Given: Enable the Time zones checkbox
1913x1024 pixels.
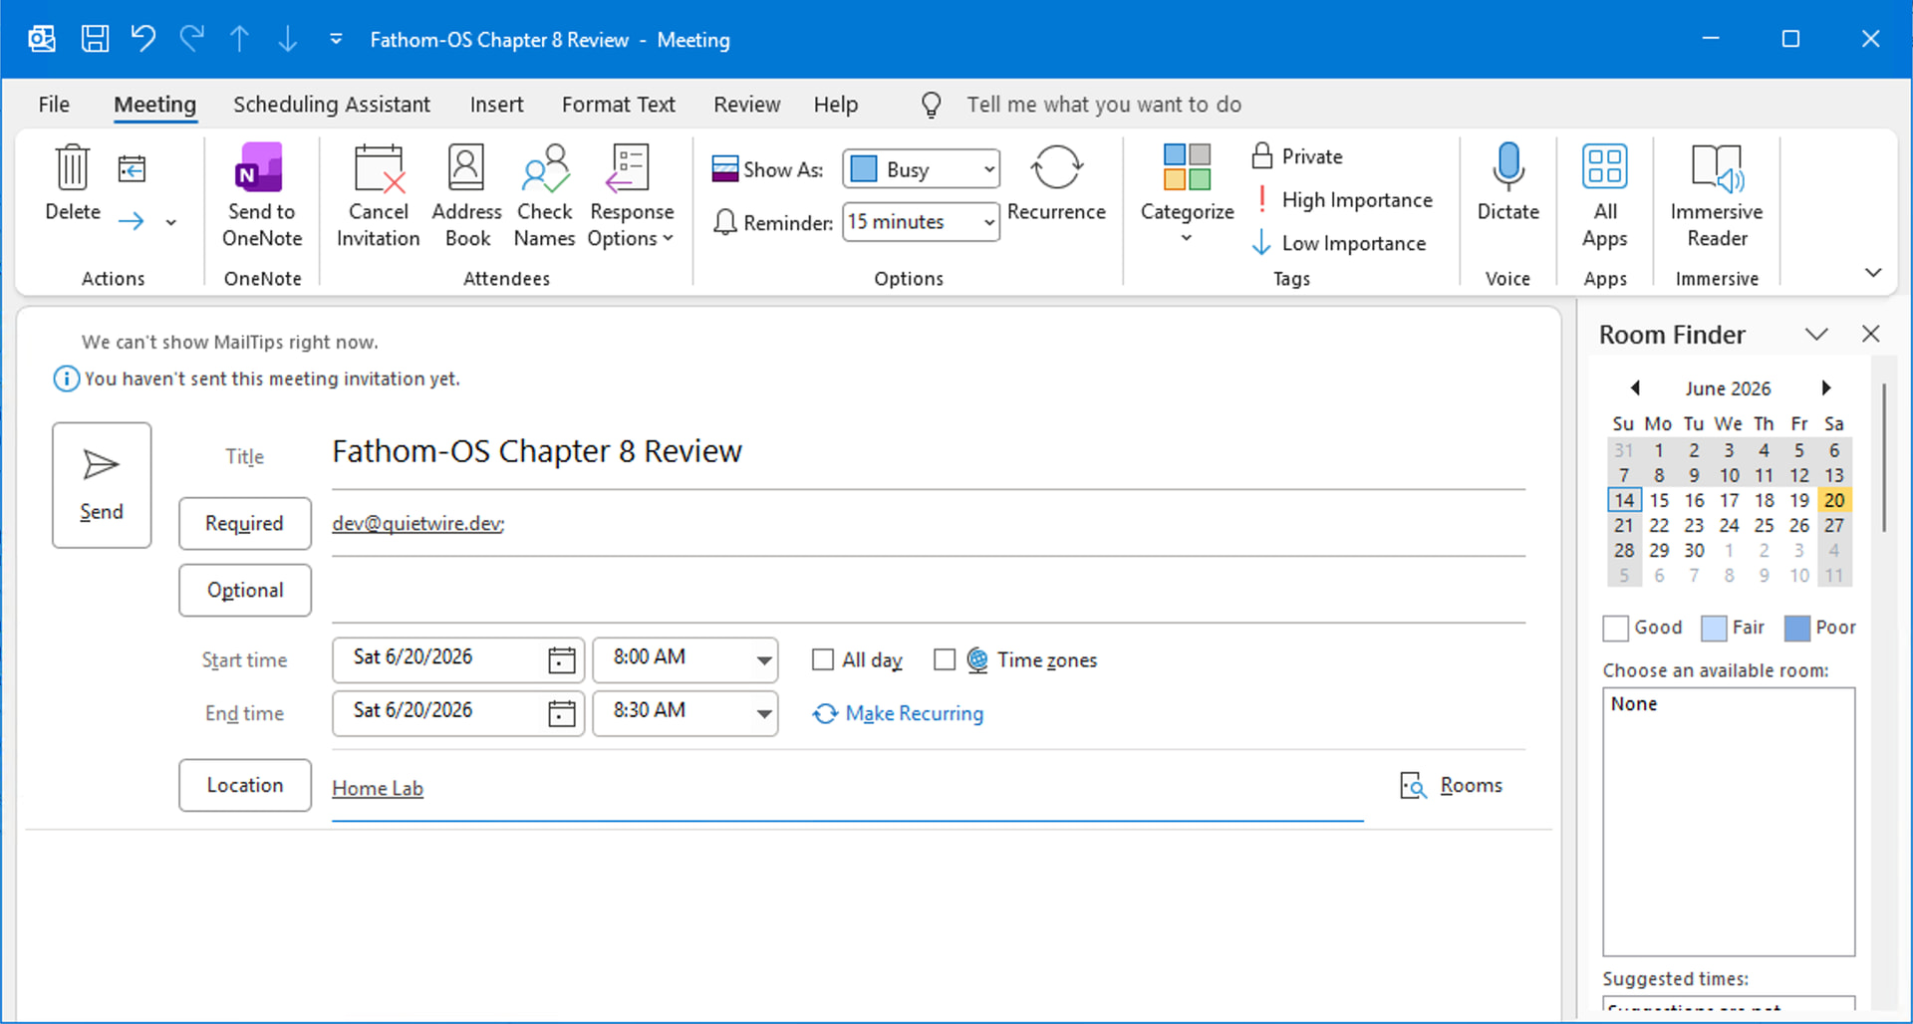Looking at the screenshot, I should click(x=945, y=659).
